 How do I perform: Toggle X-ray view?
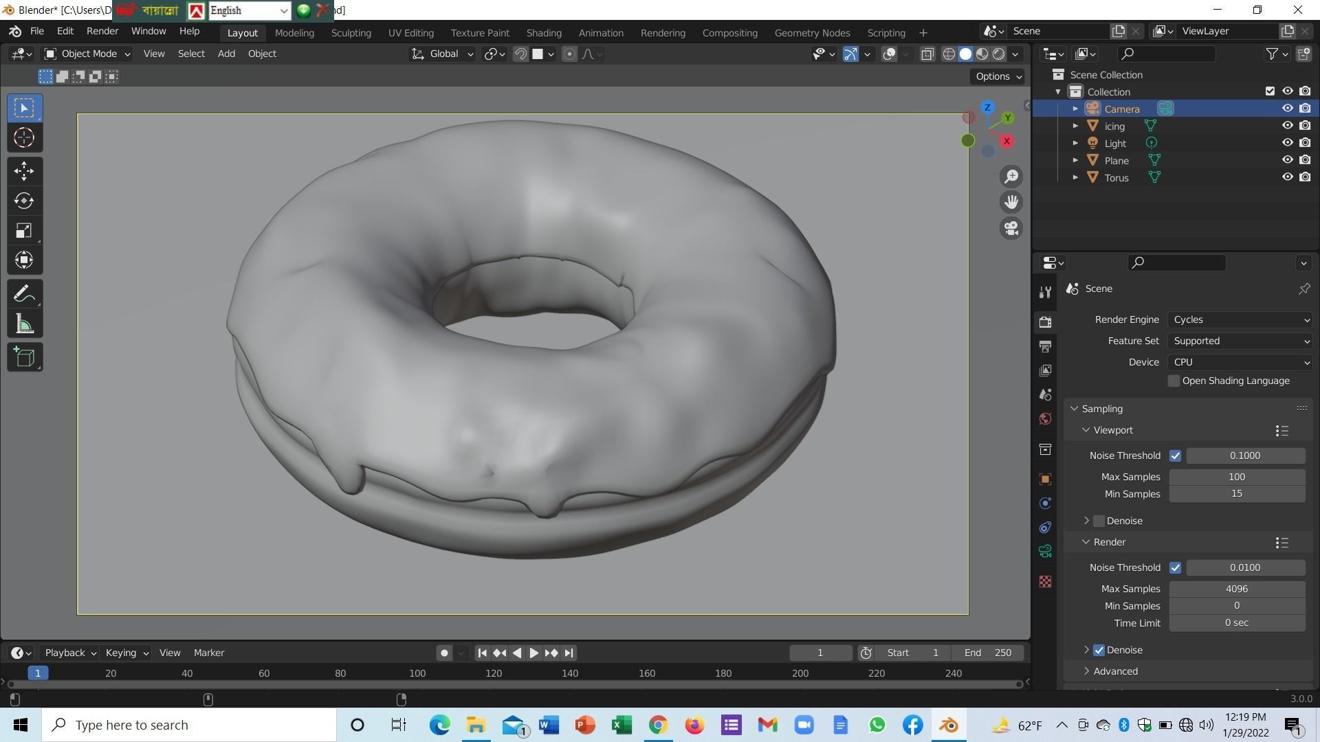tap(927, 54)
